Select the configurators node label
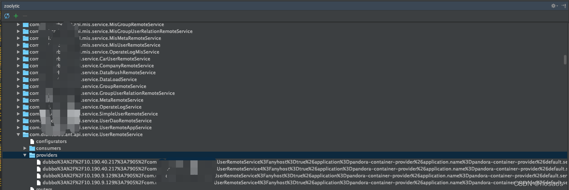The height and width of the screenshot is (190, 569). 51,142
